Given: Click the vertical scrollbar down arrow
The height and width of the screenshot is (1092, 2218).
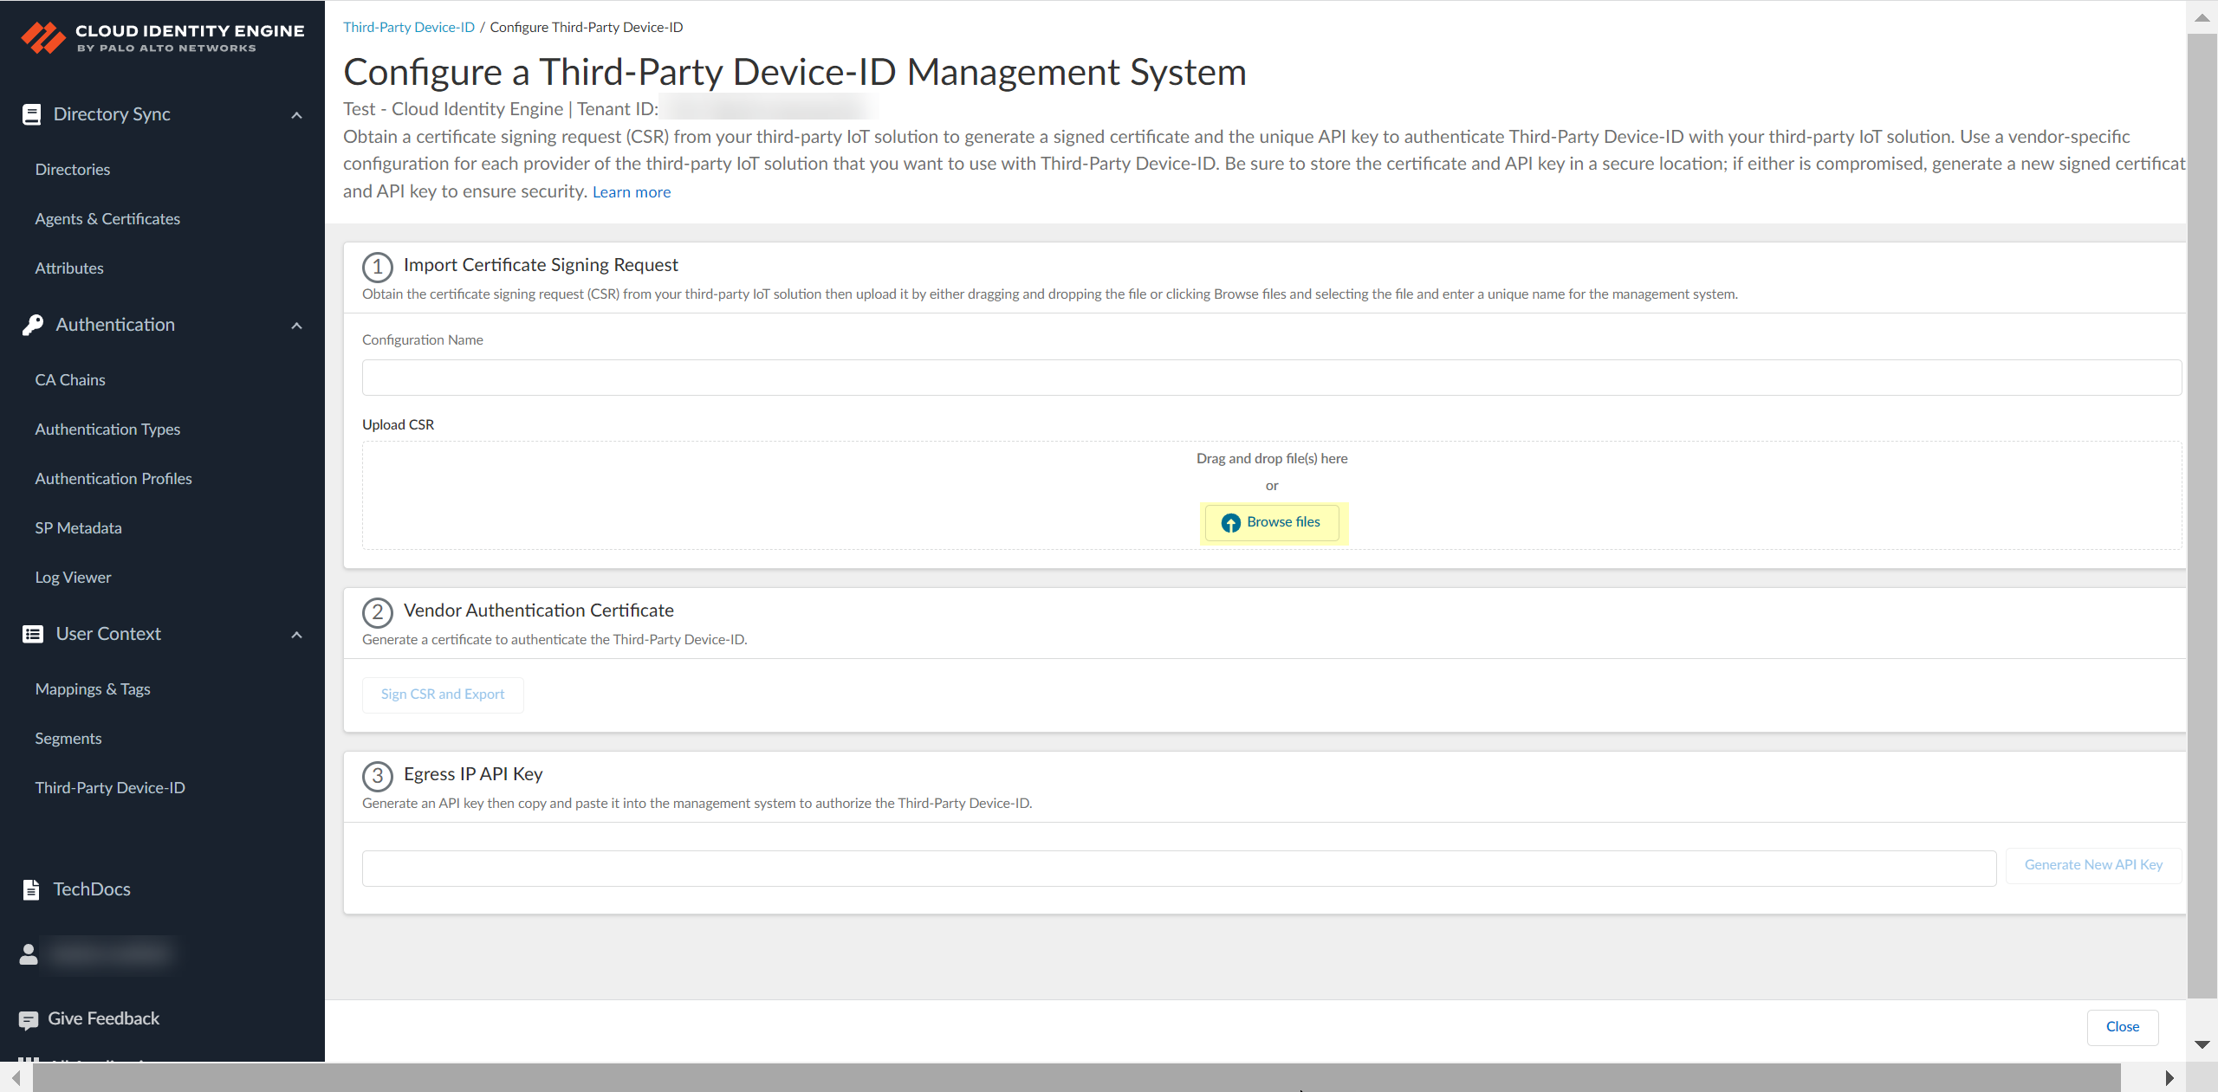Looking at the screenshot, I should click(2202, 1044).
